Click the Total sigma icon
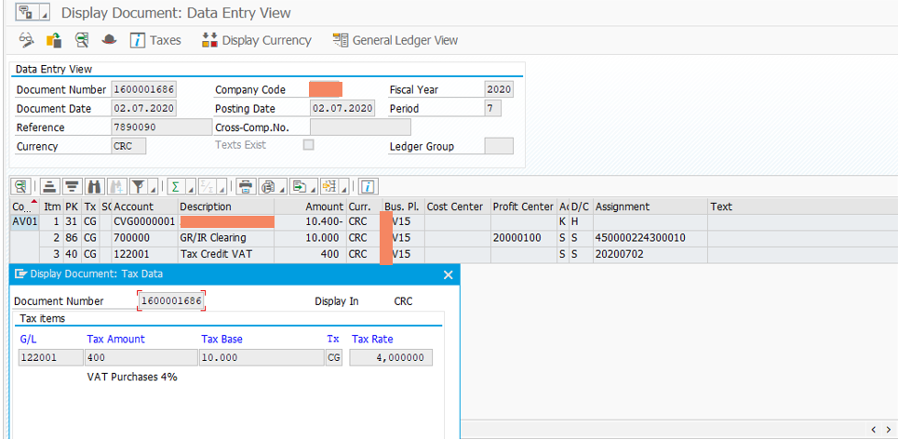This screenshot has height=440, width=898. 176,187
